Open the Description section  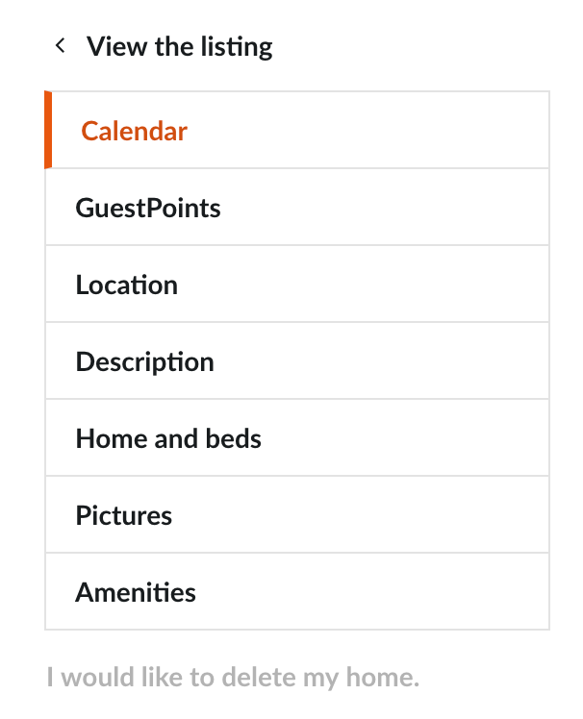144,361
